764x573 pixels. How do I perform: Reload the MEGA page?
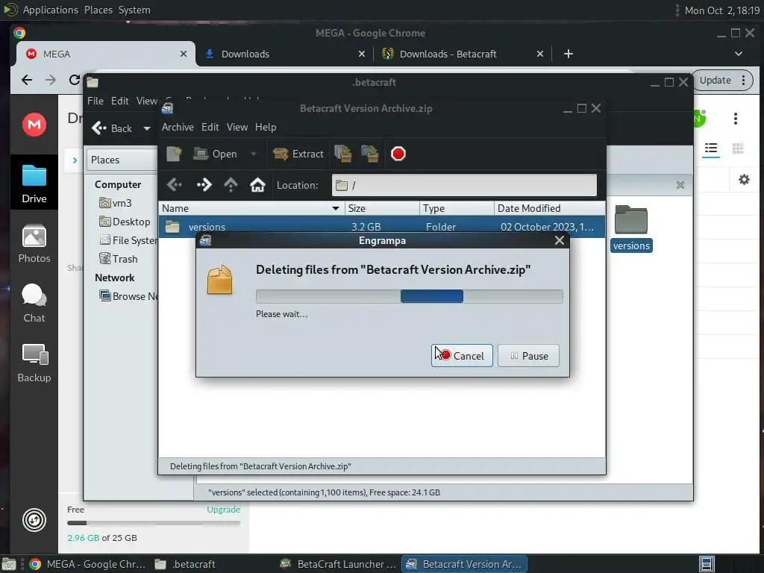click(x=75, y=80)
